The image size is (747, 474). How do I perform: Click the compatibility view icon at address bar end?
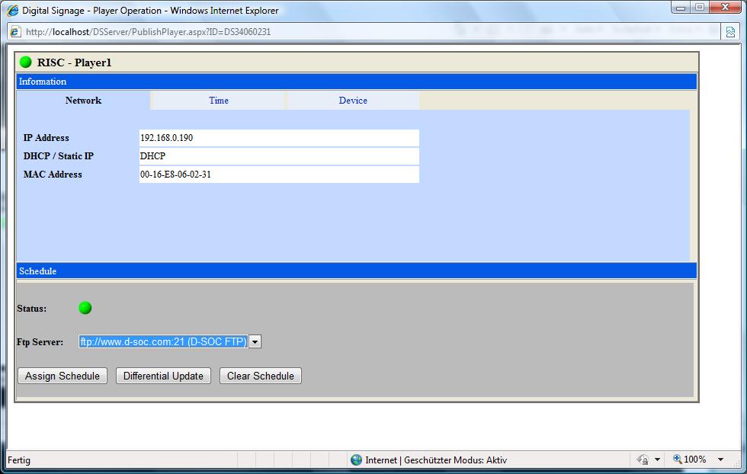pos(730,32)
